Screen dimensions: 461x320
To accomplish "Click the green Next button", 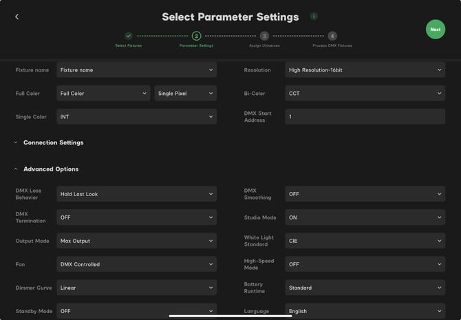I will point(436,30).
